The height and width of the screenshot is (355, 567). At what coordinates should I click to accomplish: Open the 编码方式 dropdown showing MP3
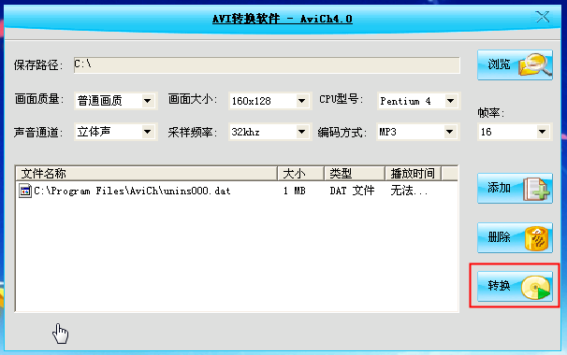(x=417, y=132)
